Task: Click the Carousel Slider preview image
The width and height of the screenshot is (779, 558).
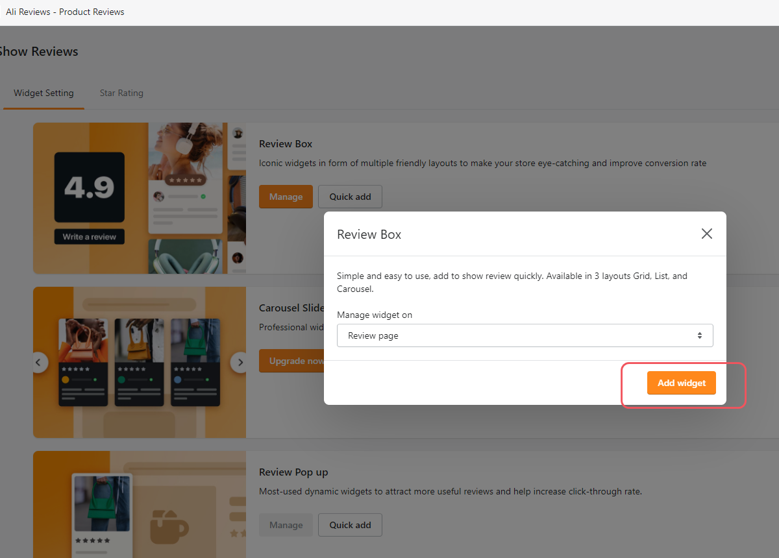Action: (140, 362)
